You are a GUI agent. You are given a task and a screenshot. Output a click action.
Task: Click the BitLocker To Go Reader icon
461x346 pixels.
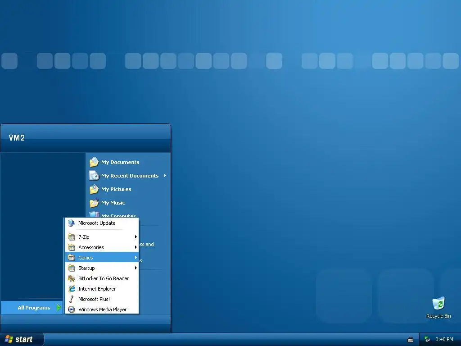point(72,278)
